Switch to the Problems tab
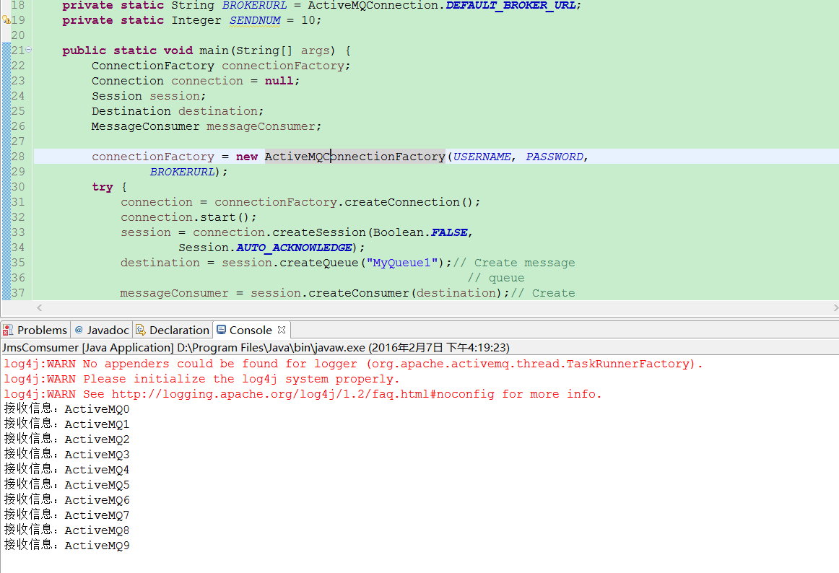 [35, 330]
